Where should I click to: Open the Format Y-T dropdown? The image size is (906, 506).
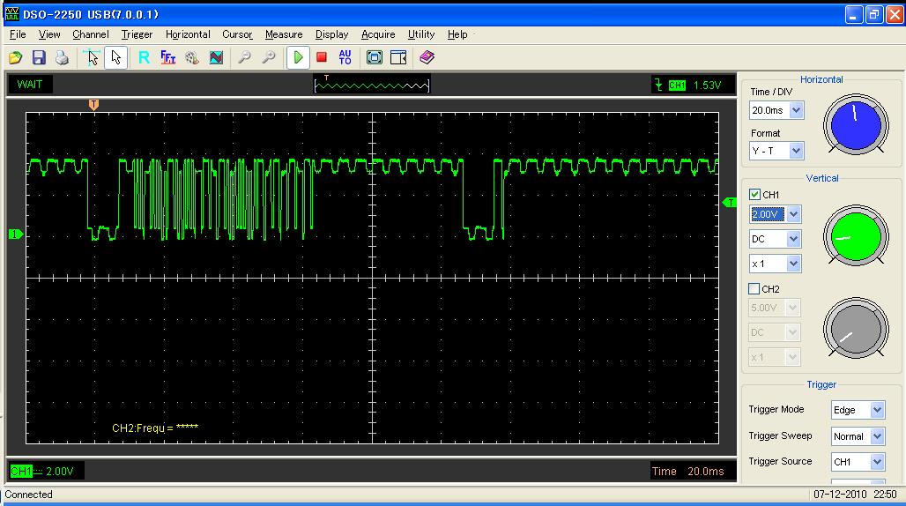click(796, 151)
